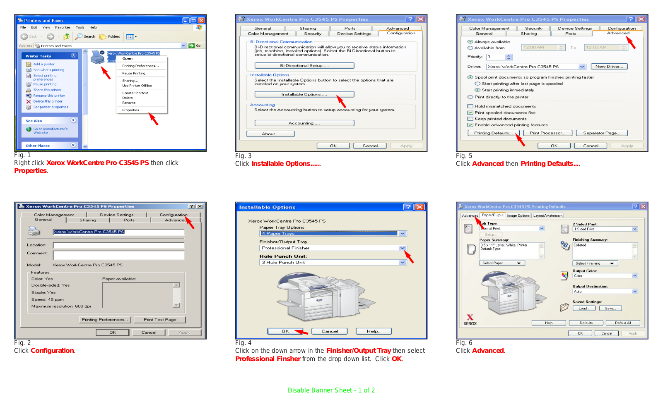
Task: Uncheck Enable advanced printing features
Action: [x=470, y=125]
